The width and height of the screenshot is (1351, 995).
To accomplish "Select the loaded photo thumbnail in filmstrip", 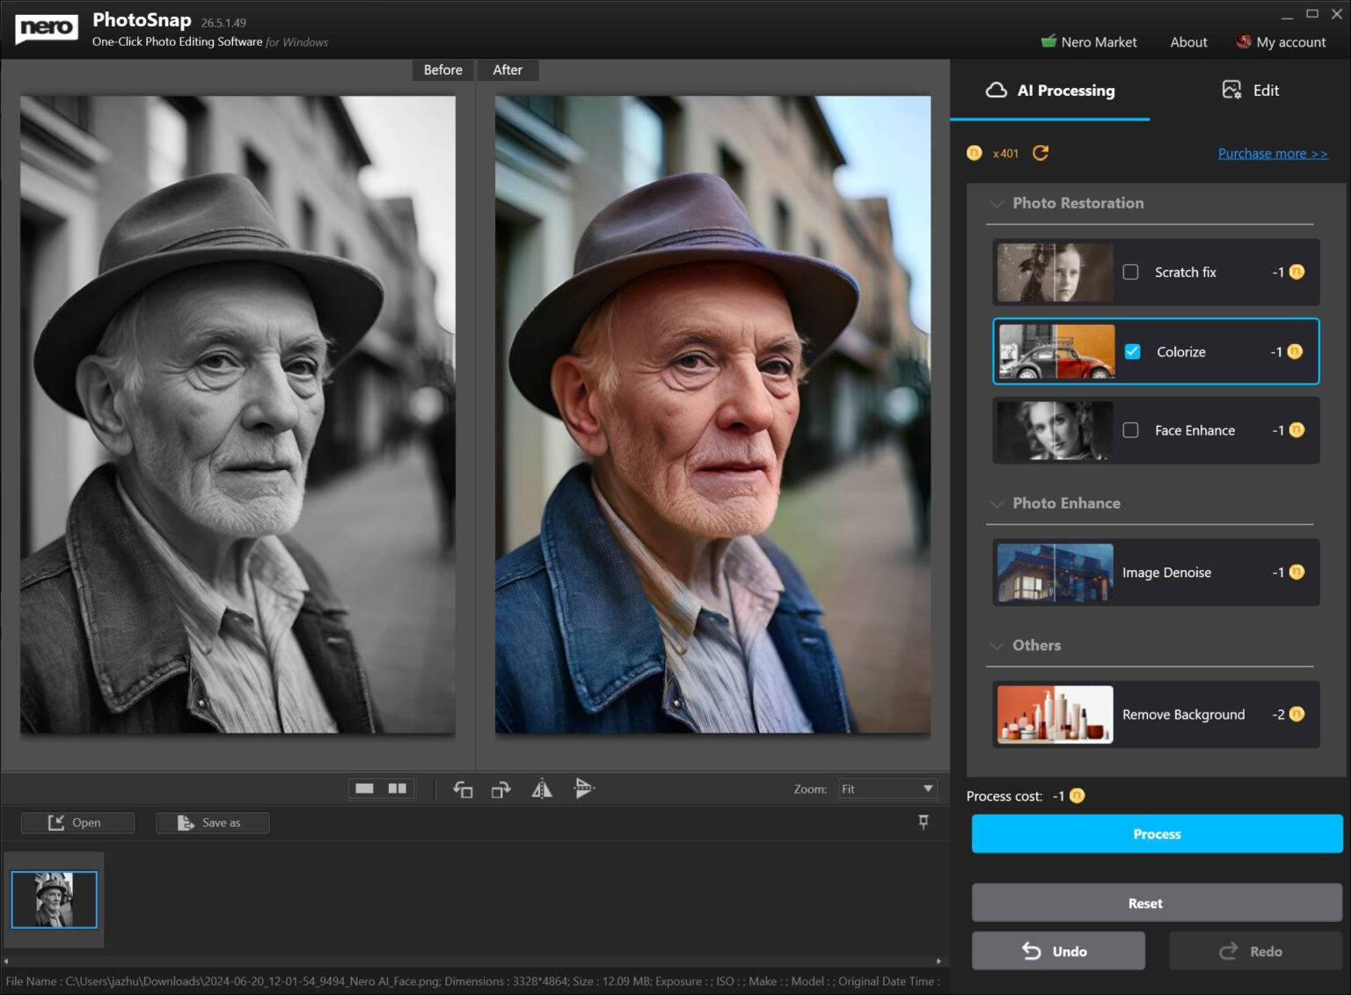I will pyautogui.click(x=55, y=899).
